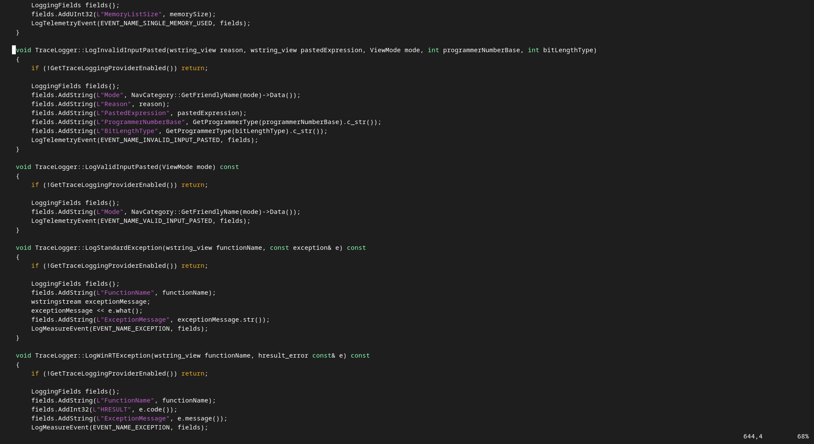The image size is (814, 444).
Task: Click the "PastedExpression" string literal
Action: pyautogui.click(x=133, y=113)
